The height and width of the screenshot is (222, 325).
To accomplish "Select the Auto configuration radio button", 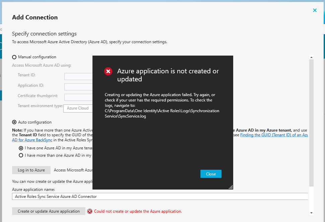I will click(x=14, y=122).
